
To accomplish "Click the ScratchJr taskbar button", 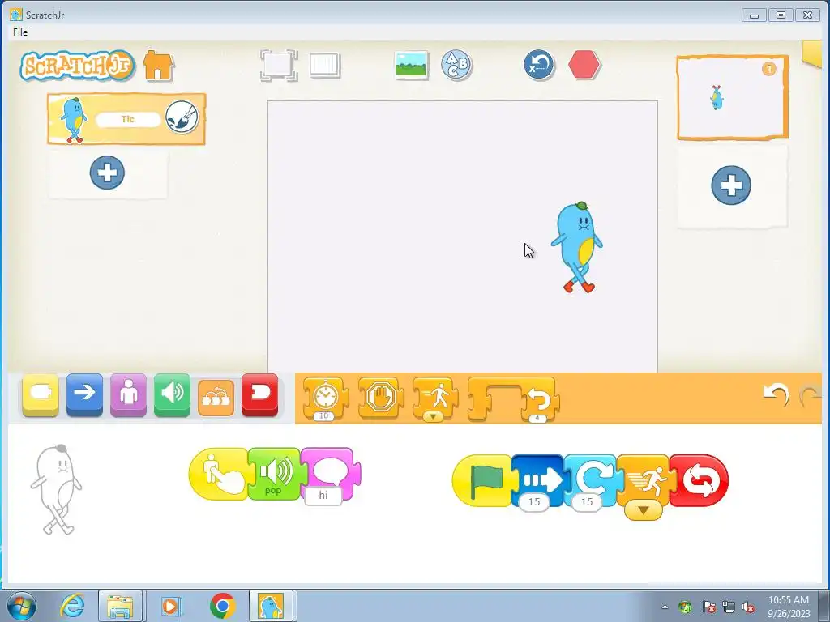I will click(x=271, y=606).
